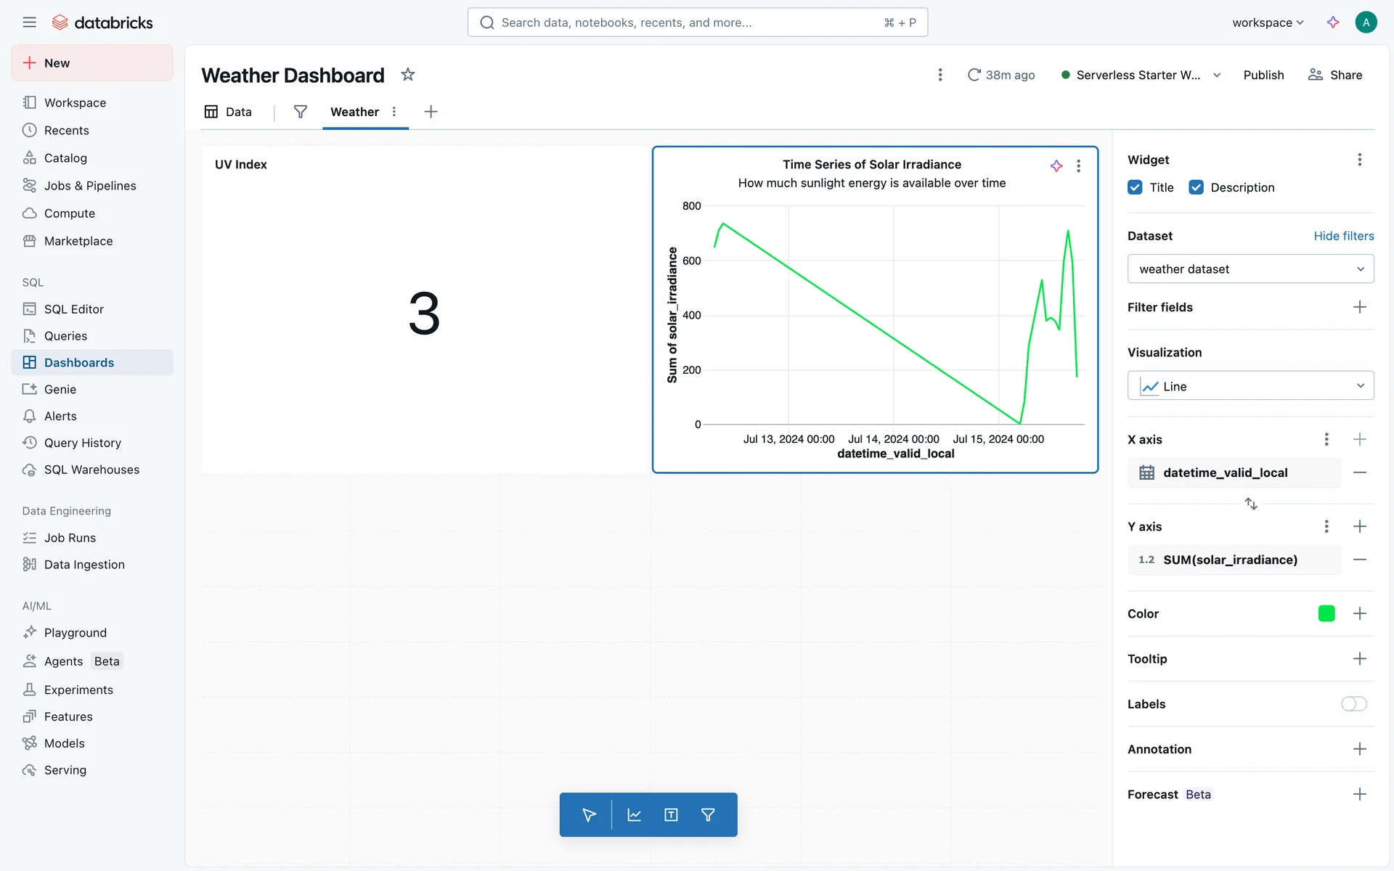Remove datetime_valid_local from X axis
This screenshot has height=871, width=1394.
[x=1359, y=473]
